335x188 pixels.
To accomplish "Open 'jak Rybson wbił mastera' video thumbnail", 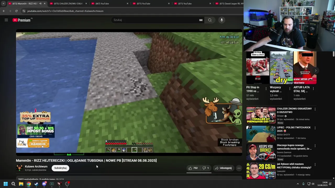I will click(261, 171).
